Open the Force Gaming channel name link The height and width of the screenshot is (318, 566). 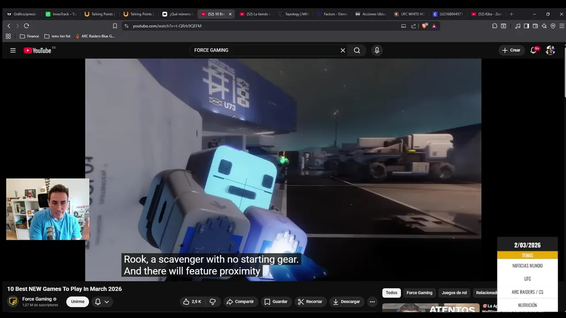pyautogui.click(x=37, y=299)
